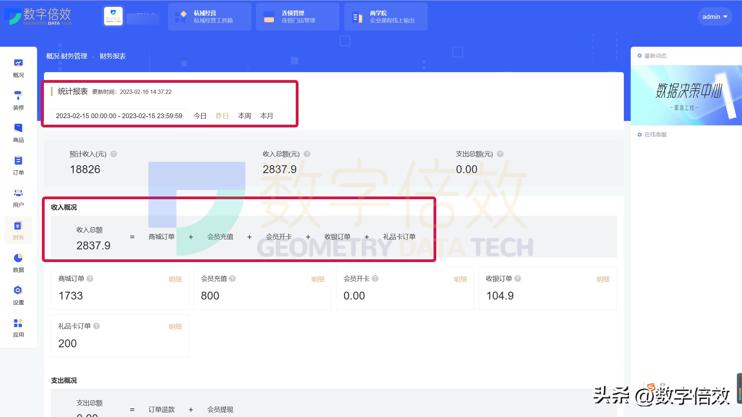742x417 pixels.
Task: Click the date range input field
Action: pyautogui.click(x=119, y=116)
